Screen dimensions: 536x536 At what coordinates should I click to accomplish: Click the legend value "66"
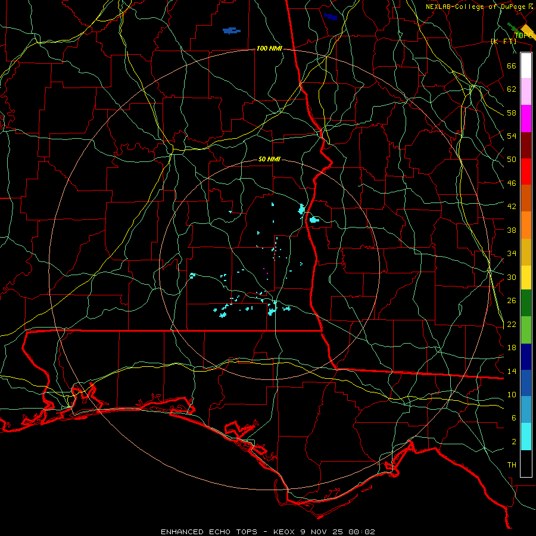[x=512, y=66]
